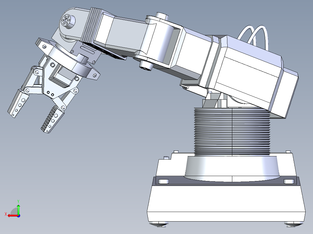Click the blue Z axis dot of the triad
Screen dimensions: 313x234
19,216
